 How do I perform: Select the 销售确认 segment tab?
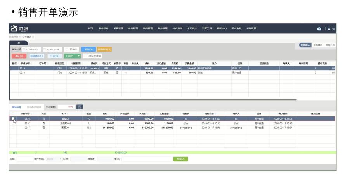click(305, 45)
